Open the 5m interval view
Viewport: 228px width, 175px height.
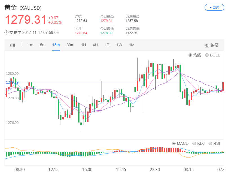[x=43, y=45]
